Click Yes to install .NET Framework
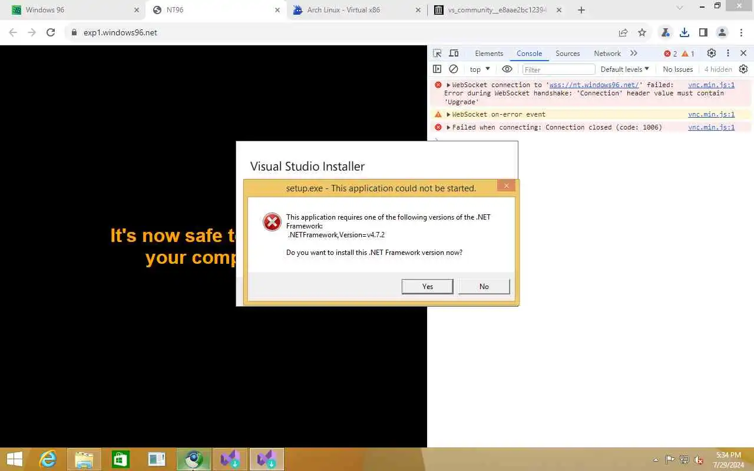754x471 pixels. [428, 286]
